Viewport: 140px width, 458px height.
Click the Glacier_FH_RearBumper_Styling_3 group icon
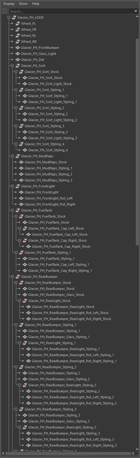(21, 409)
